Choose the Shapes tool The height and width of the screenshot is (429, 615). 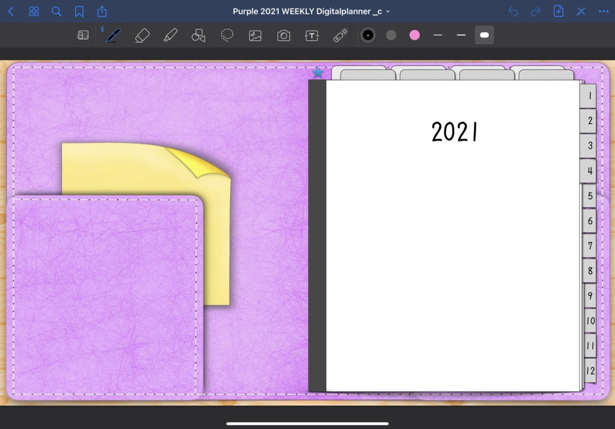(198, 35)
